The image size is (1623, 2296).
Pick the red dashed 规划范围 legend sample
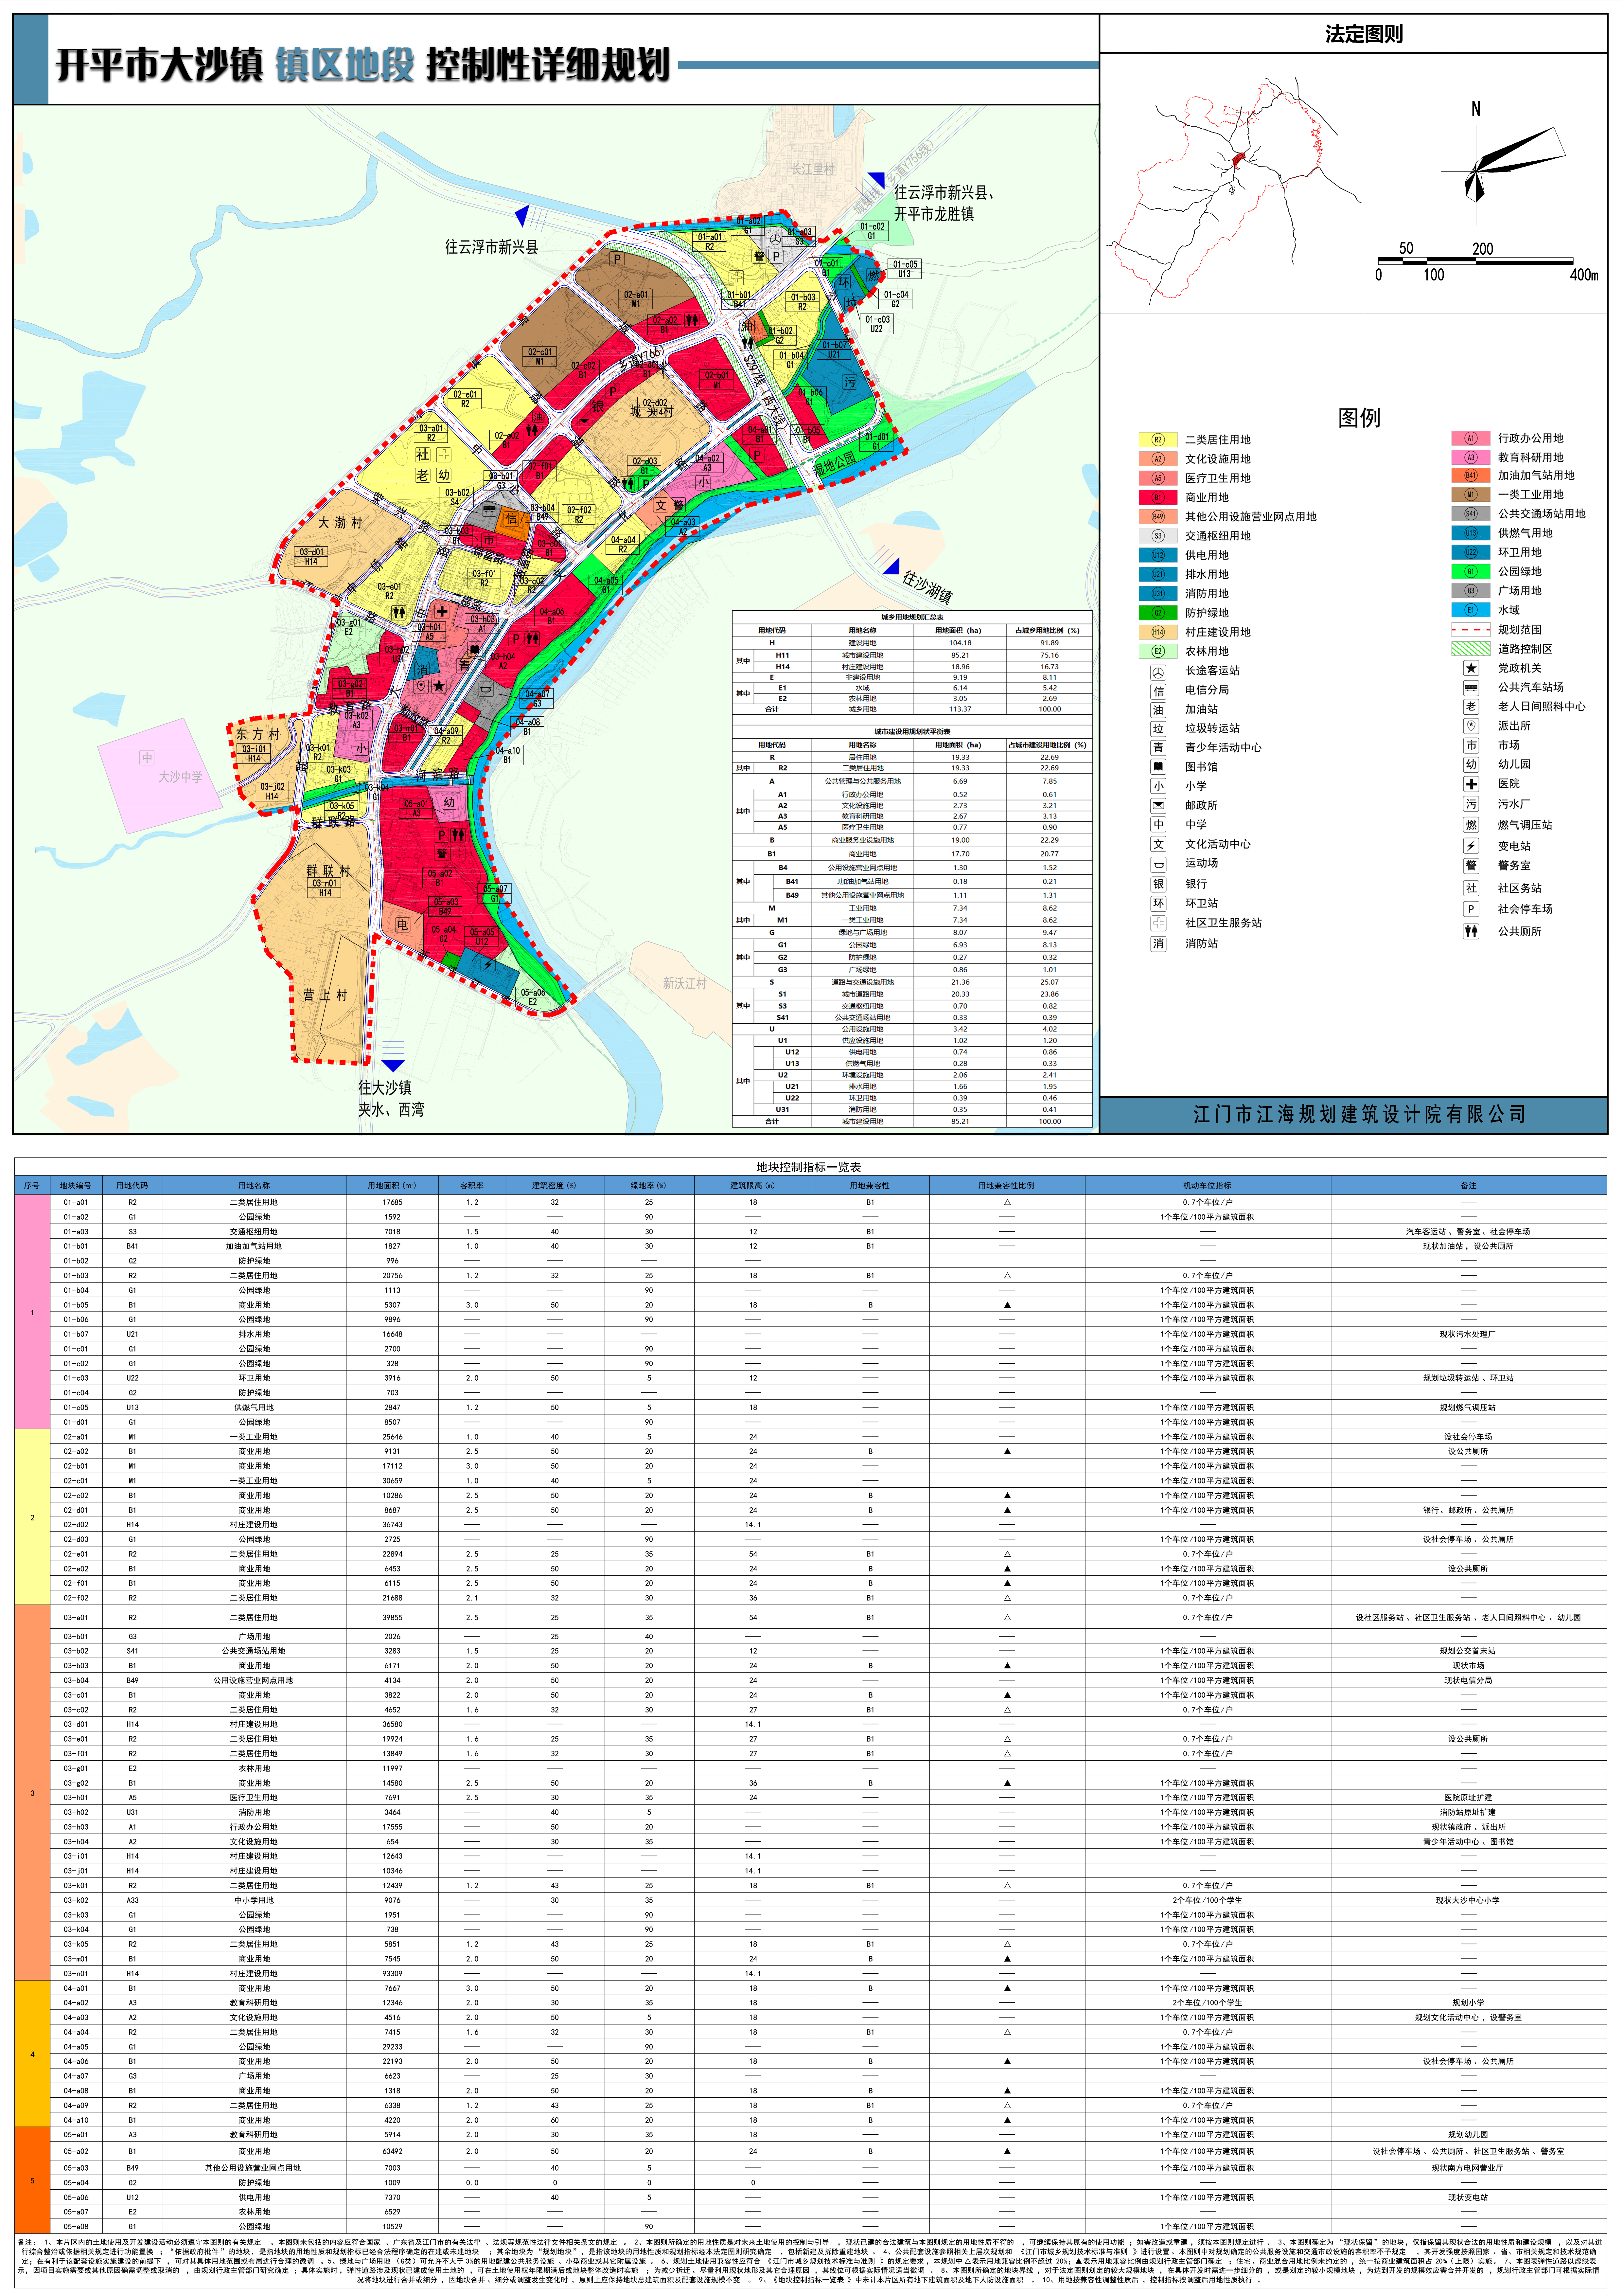[1471, 630]
